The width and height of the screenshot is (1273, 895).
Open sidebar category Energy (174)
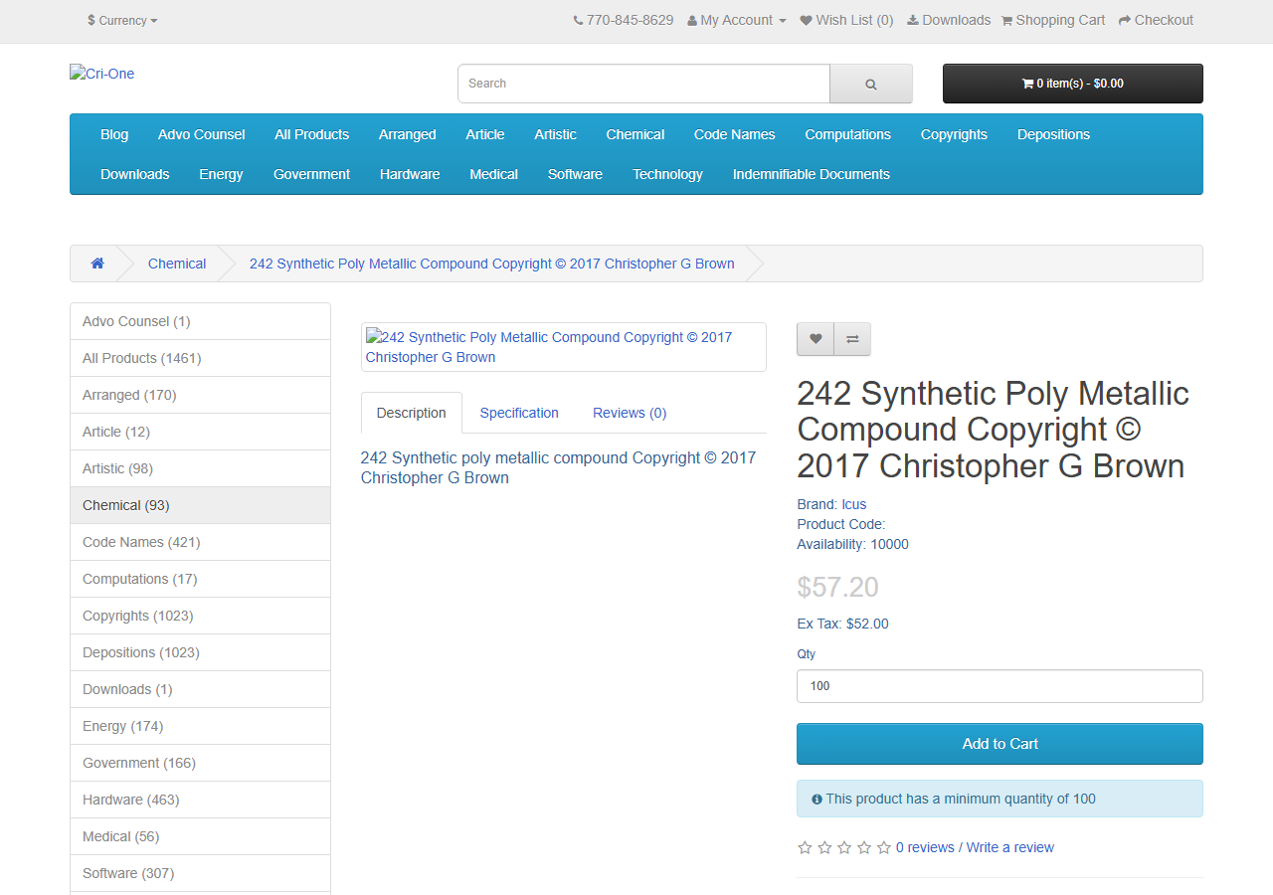[200, 726]
